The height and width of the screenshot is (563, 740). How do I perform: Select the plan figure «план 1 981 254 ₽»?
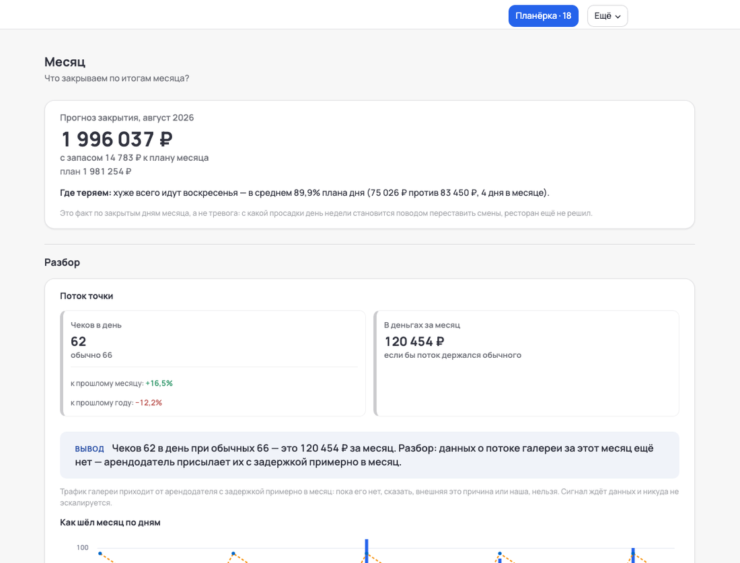[x=96, y=172]
